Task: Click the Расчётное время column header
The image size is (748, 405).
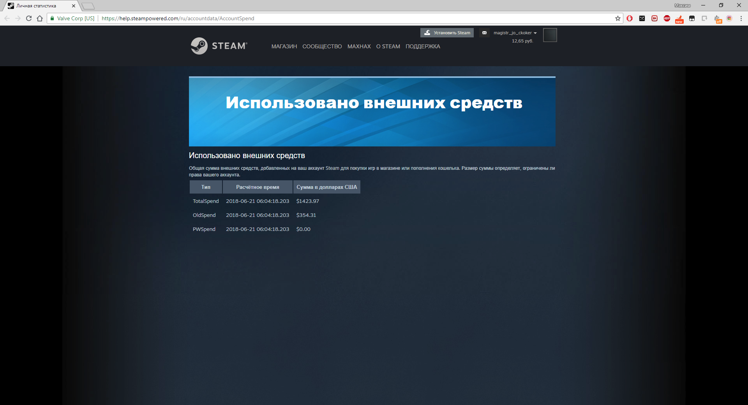Action: click(258, 187)
